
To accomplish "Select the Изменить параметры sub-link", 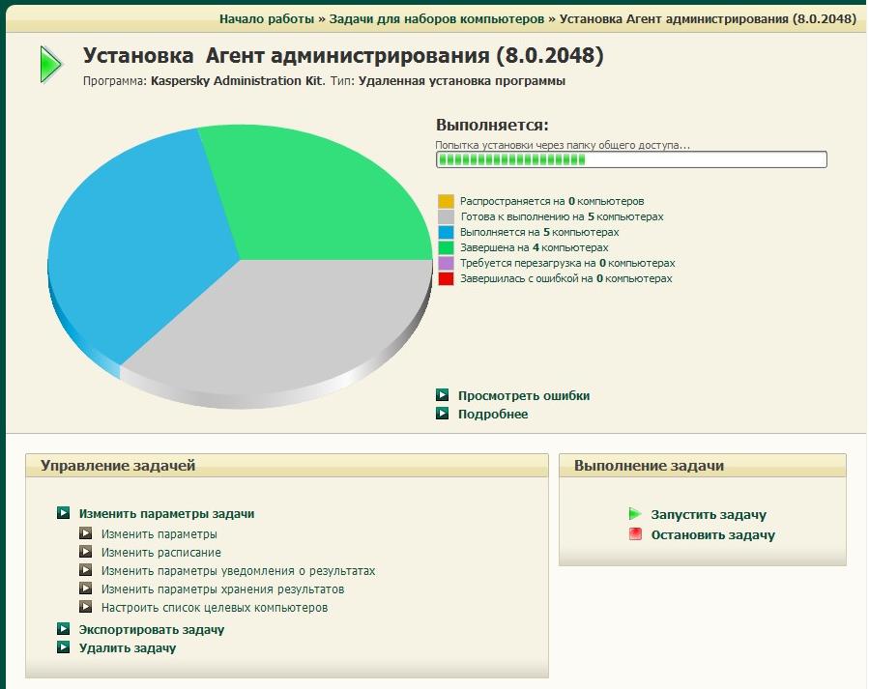I will (x=159, y=534).
